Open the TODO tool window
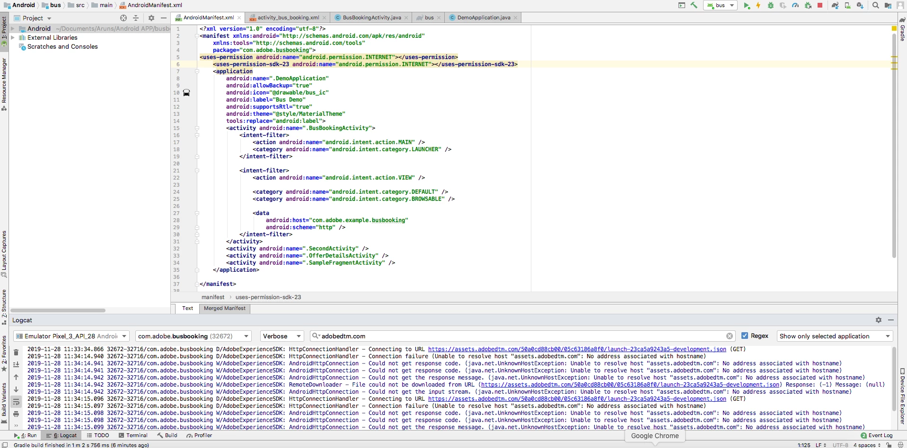 click(x=98, y=435)
